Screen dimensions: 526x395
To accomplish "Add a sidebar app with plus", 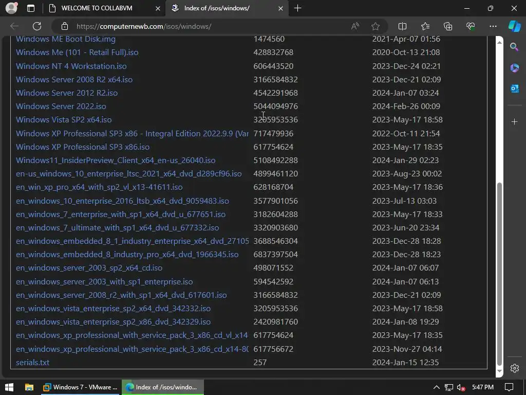I will [514, 121].
